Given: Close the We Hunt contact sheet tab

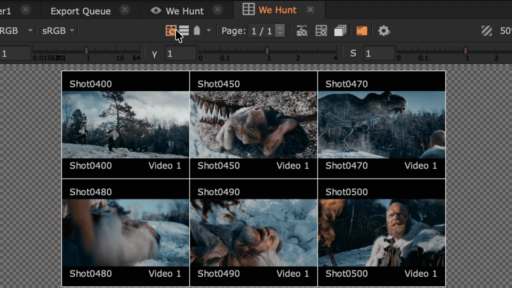Looking at the screenshot, I should point(310,10).
